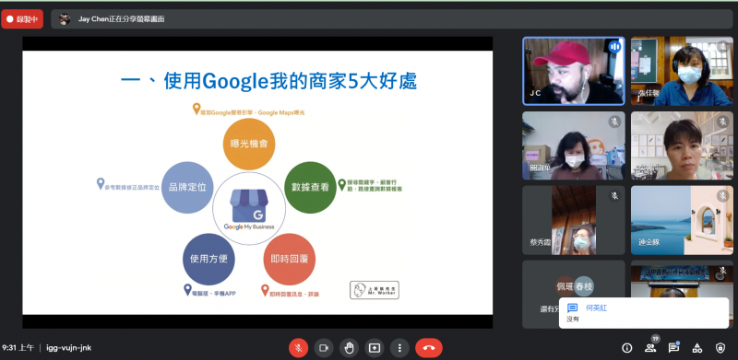The width and height of the screenshot is (738, 360).
Task: Click muted mic icon on 蔡秀霞 tile
Action: point(614,196)
